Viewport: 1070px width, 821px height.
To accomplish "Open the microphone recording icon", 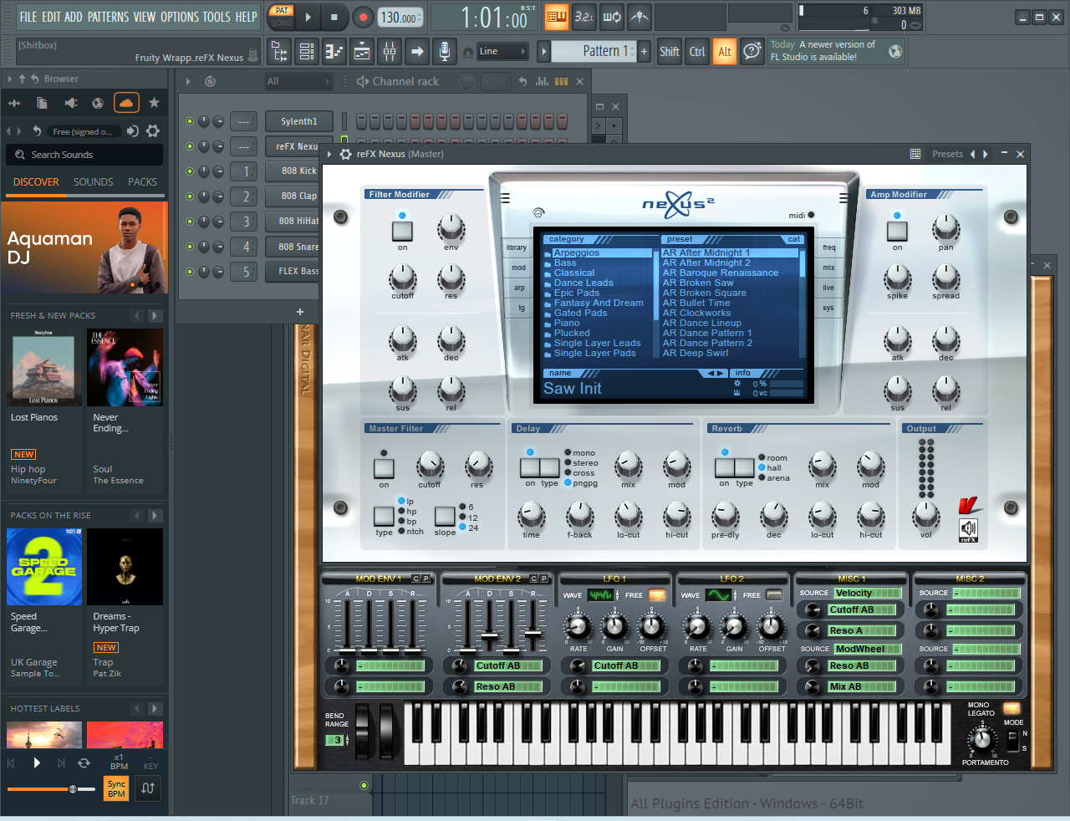I will pos(445,51).
